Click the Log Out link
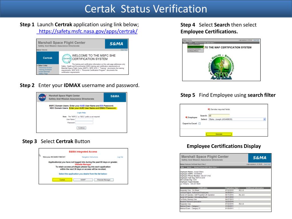The height and width of the screenshot is (219, 292). 120,157
